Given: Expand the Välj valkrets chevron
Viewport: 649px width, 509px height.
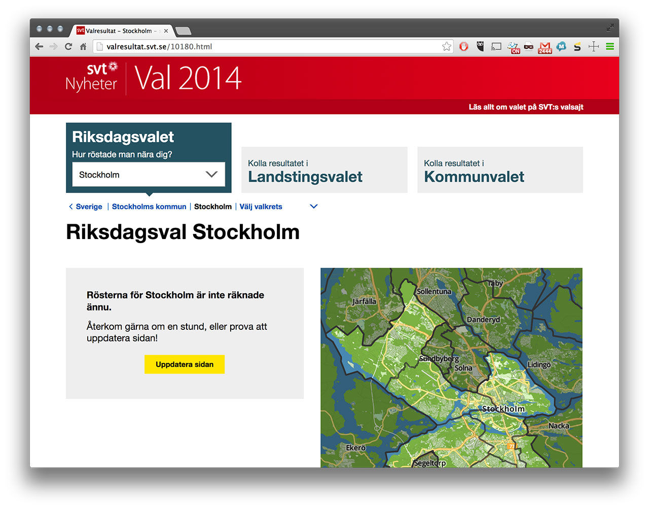Looking at the screenshot, I should coord(313,207).
